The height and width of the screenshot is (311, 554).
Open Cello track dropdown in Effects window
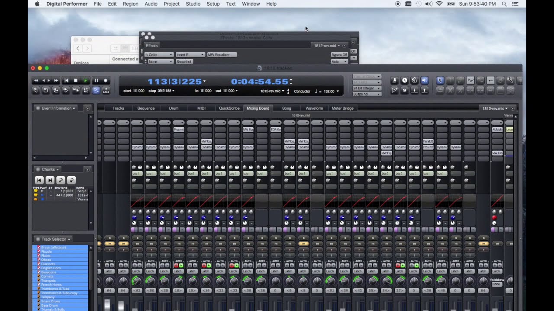point(159,55)
